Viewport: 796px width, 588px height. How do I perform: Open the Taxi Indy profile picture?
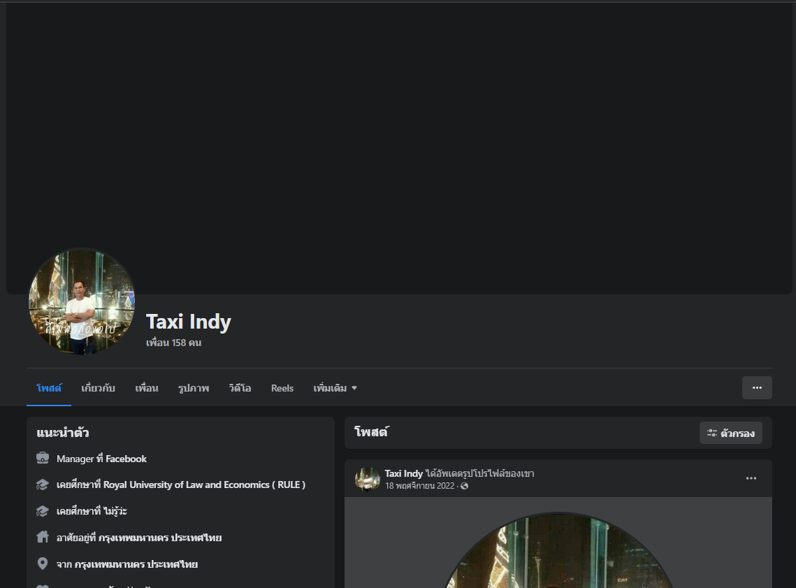[82, 301]
